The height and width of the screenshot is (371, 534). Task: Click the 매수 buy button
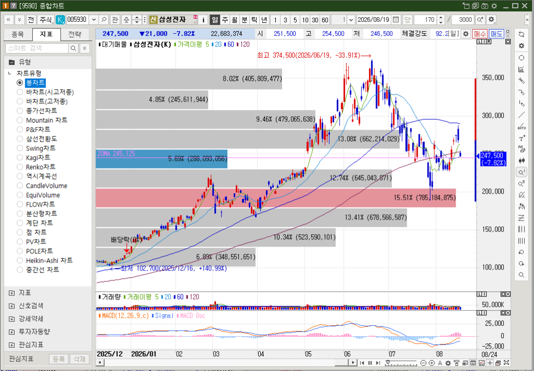point(480,34)
